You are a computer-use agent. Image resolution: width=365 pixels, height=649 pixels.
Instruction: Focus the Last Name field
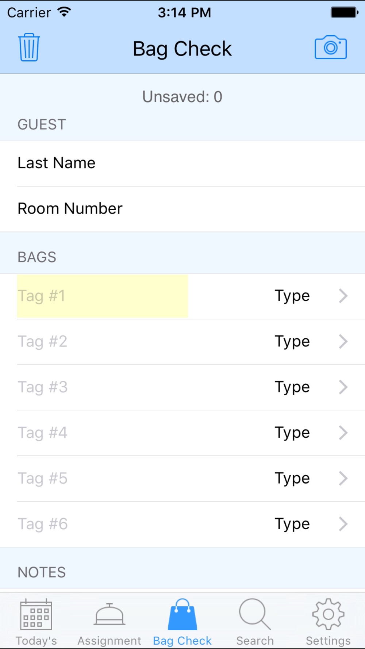(182, 163)
